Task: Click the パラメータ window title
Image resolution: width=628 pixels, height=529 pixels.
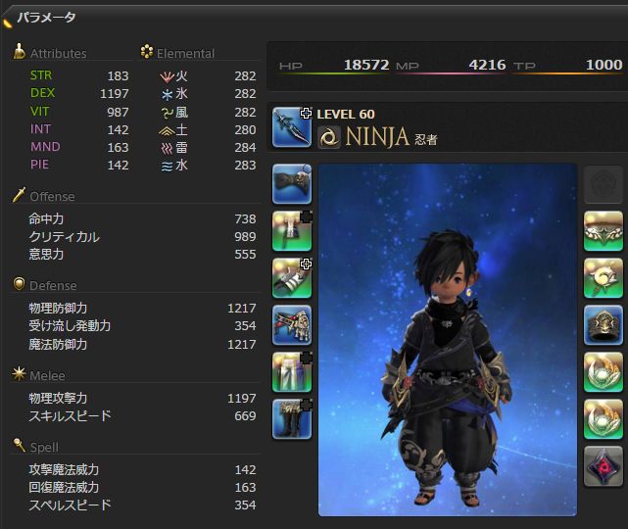Action: [46, 18]
